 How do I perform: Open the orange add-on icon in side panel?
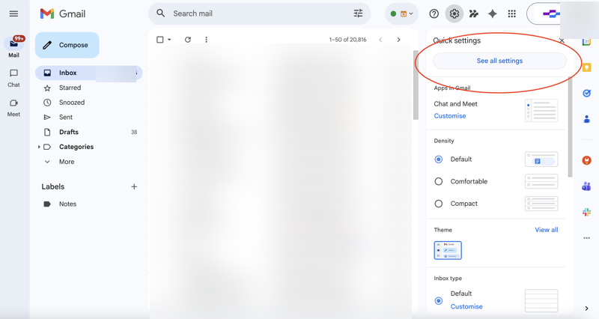coord(587,160)
